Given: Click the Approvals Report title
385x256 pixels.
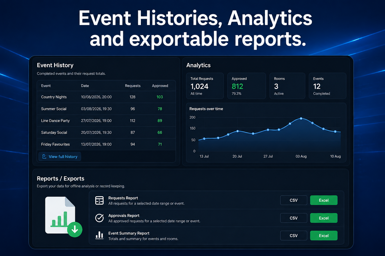Looking at the screenshot, I should tap(124, 215).
